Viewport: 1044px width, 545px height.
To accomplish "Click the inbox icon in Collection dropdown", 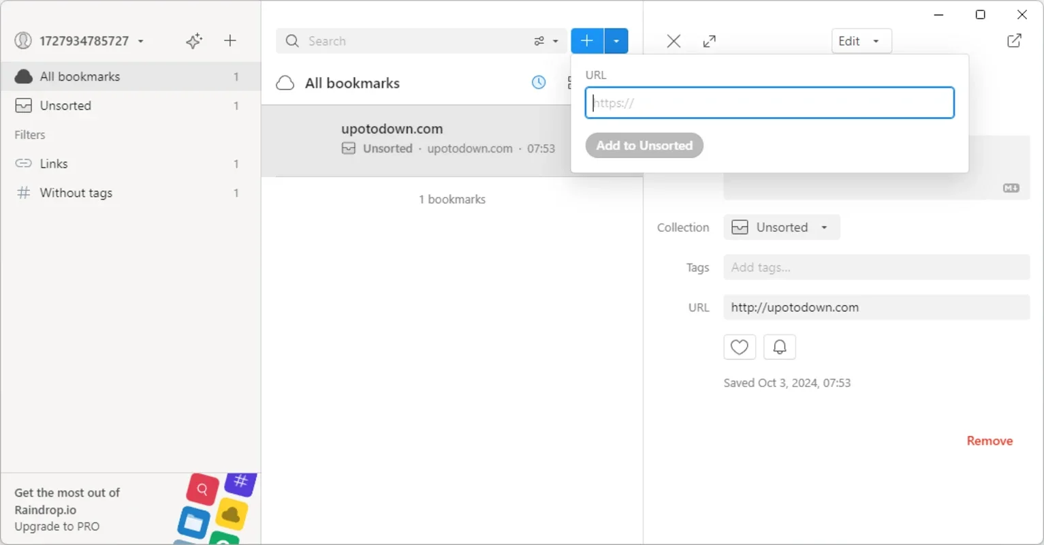I will (x=740, y=228).
